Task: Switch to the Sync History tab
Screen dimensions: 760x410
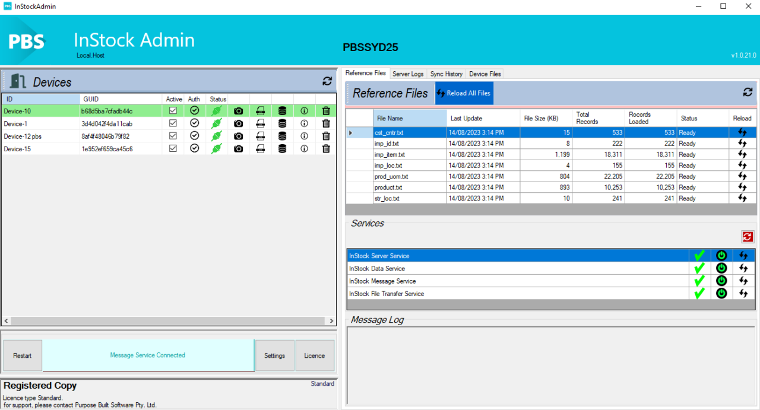Action: (446, 74)
